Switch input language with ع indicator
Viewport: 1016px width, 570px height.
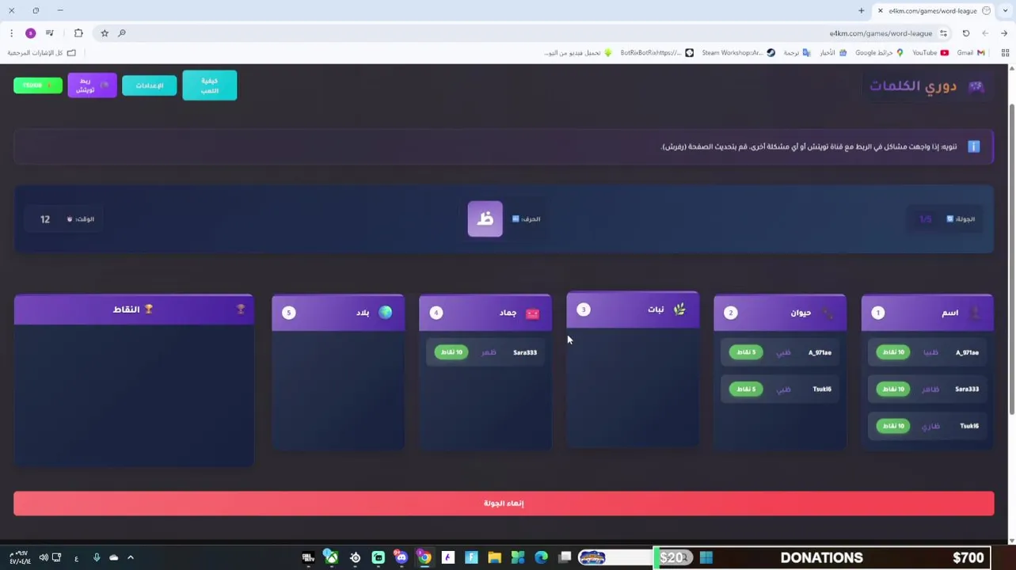point(76,558)
